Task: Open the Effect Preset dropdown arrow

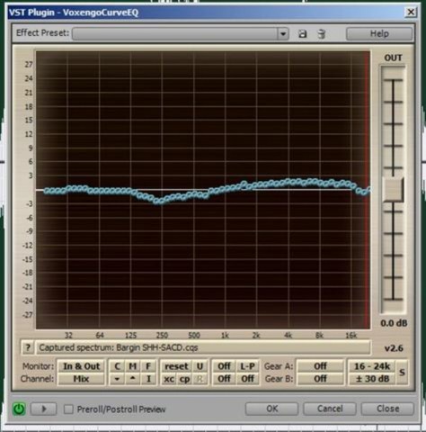Action: [x=283, y=33]
